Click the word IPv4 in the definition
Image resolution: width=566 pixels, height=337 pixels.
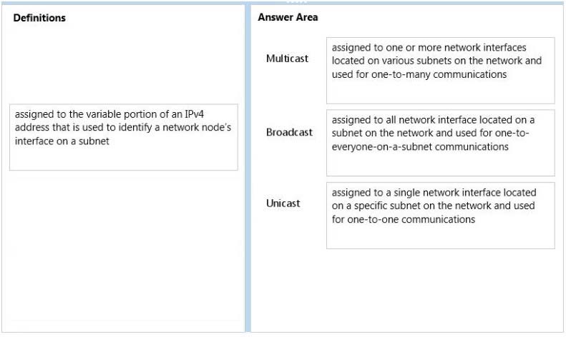click(x=194, y=114)
